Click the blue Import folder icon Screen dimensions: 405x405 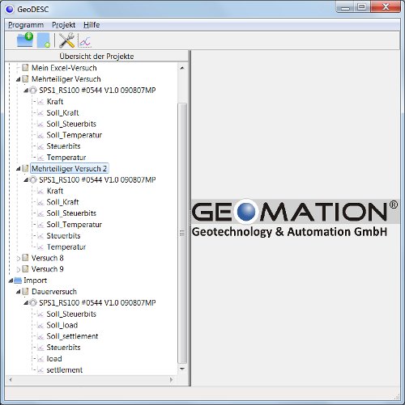(18, 281)
